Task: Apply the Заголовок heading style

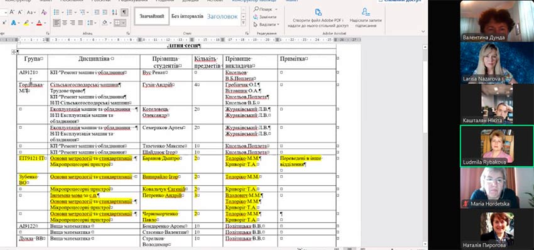Action: (x=222, y=16)
